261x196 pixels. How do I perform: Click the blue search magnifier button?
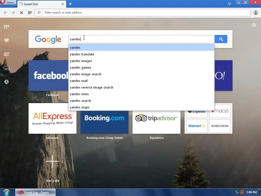[221, 39]
